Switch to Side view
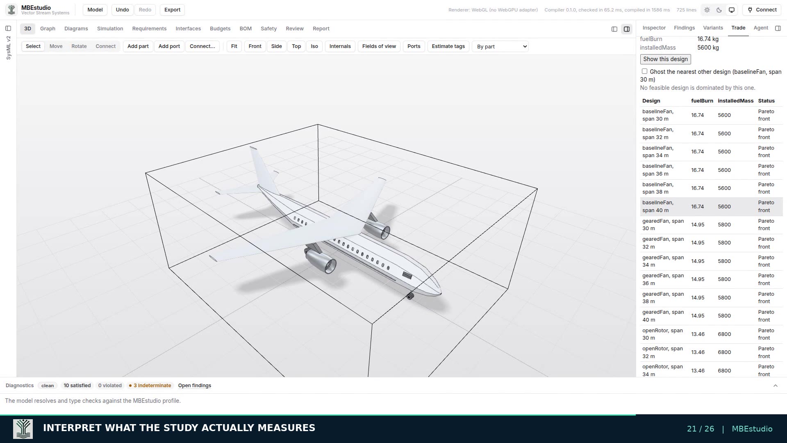This screenshot has width=787, height=443. click(277, 46)
